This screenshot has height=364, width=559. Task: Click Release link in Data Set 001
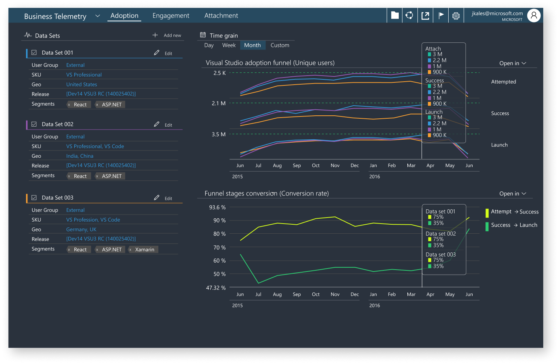coord(101,94)
